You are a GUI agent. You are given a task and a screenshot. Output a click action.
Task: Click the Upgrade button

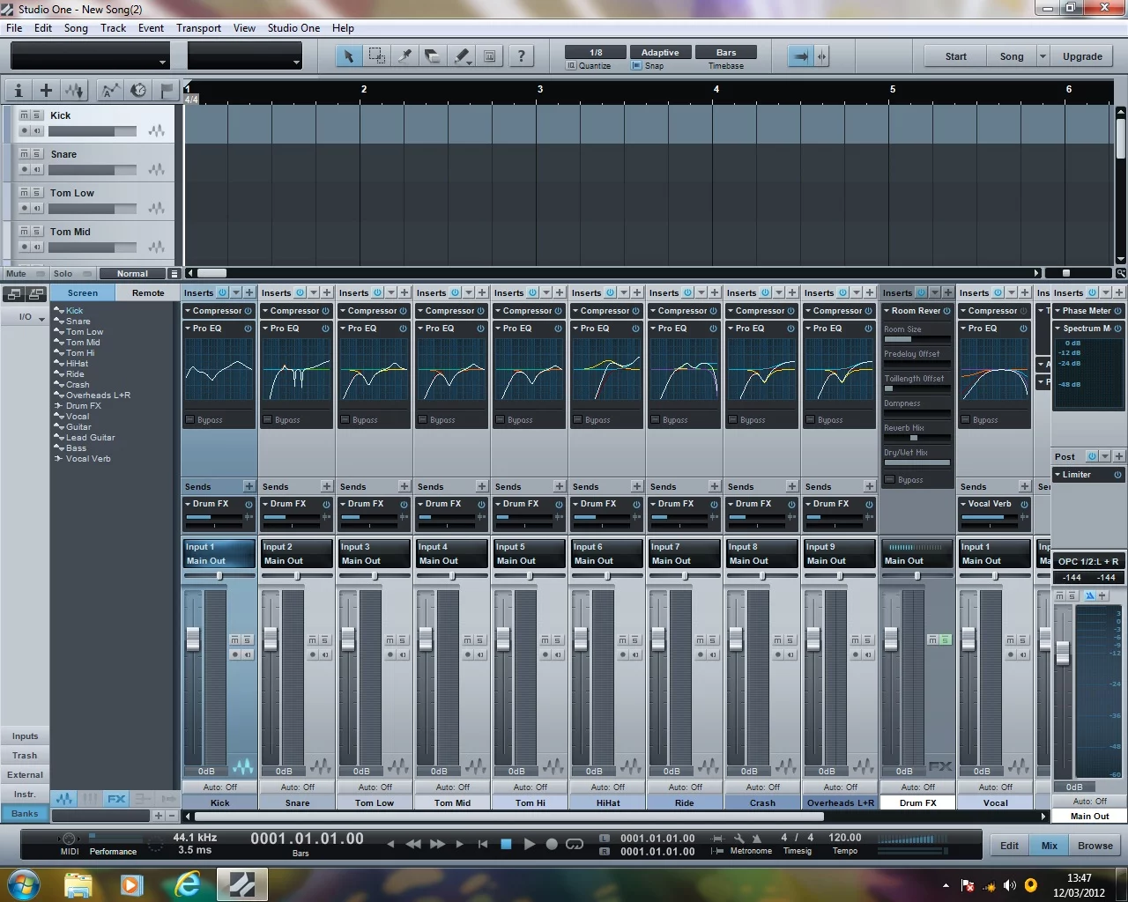click(x=1082, y=55)
